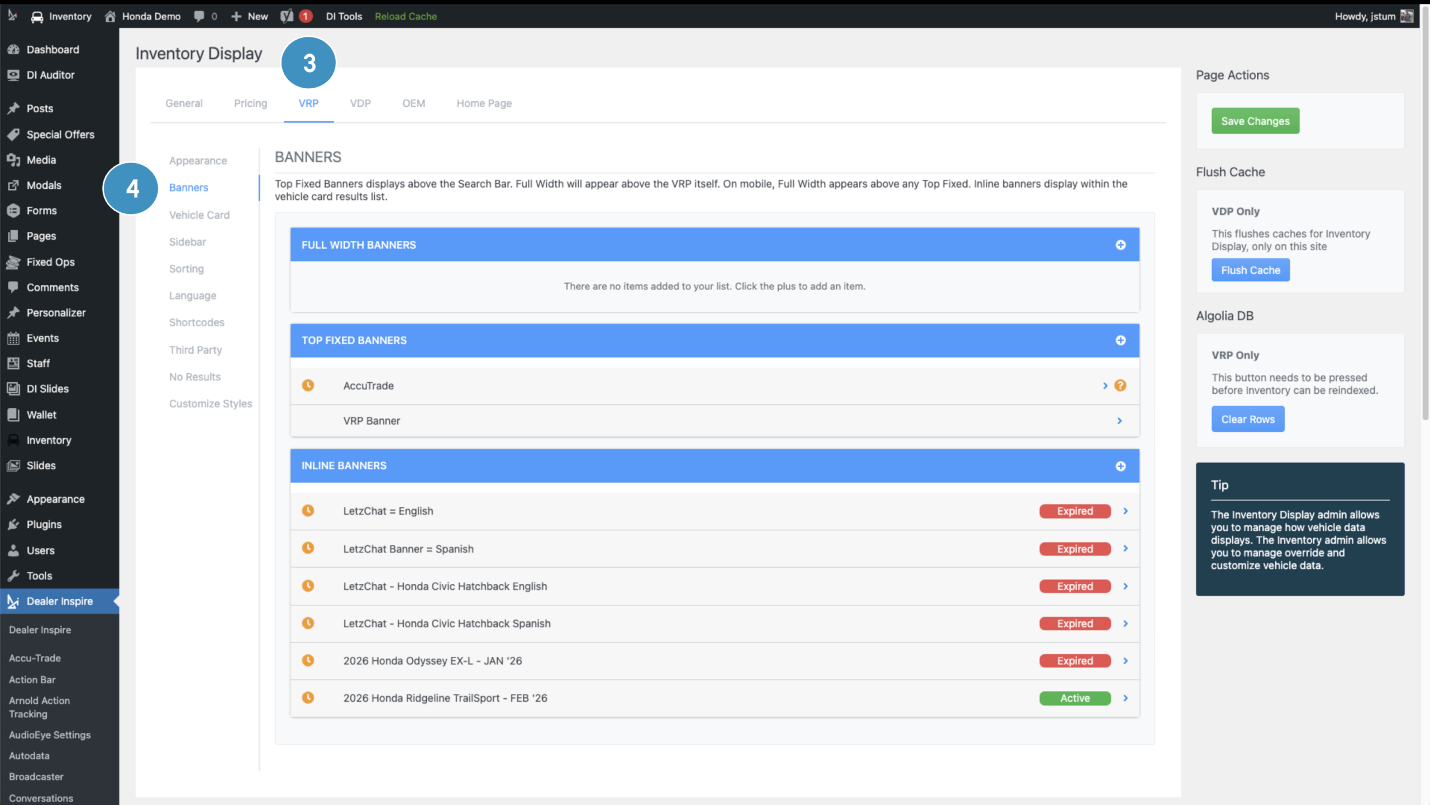Click clock icon for Honda Ridgeline TrailSport
Viewport: 1430px width, 805px height.
(308, 698)
